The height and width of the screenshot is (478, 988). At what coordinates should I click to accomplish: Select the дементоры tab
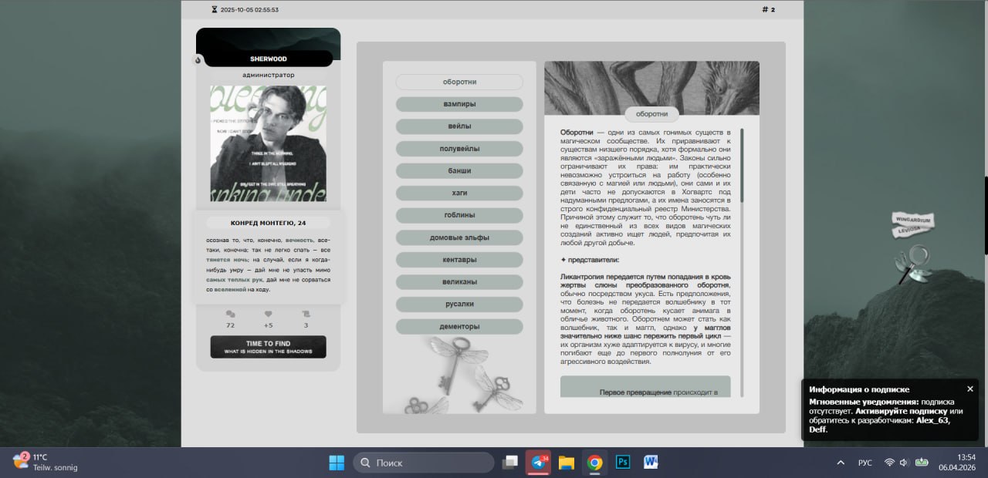point(459,326)
